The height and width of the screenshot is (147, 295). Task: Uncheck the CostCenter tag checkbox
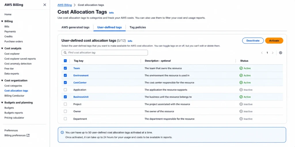[x=65, y=82]
